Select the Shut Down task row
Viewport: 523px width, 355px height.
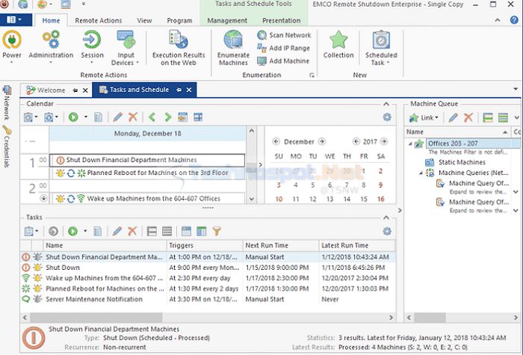pos(208,268)
